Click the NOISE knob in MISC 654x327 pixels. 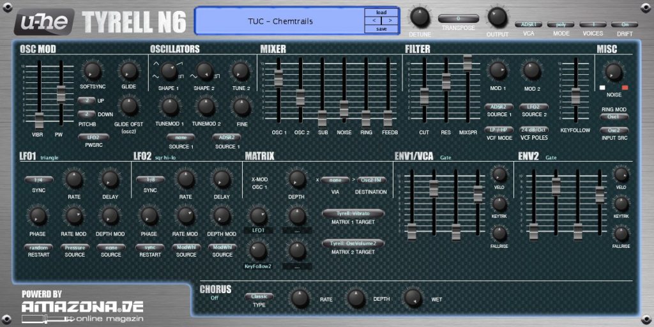(613, 72)
